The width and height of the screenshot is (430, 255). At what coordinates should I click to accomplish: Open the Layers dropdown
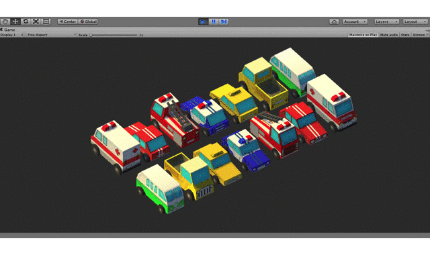pyautogui.click(x=387, y=21)
